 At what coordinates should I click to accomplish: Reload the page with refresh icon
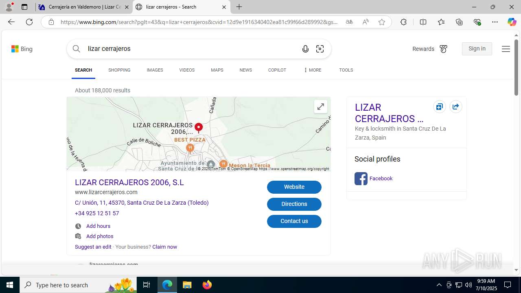click(x=29, y=22)
